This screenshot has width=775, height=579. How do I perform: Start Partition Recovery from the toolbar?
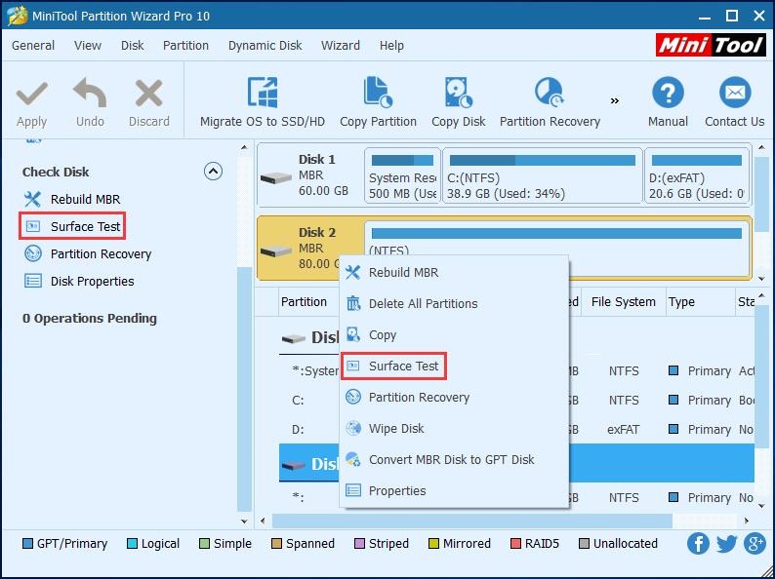click(550, 102)
